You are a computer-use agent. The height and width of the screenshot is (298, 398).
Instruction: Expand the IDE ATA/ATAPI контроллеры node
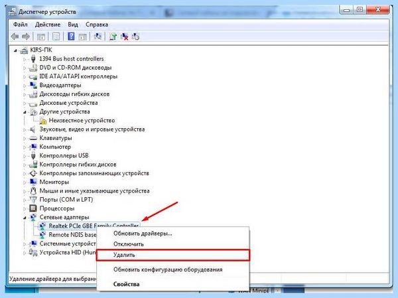[x=25, y=77]
